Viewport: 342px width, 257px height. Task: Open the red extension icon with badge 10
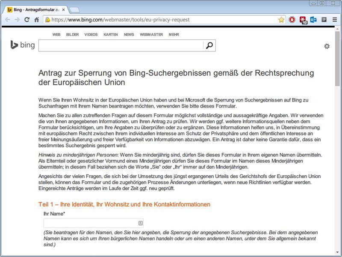[x=303, y=20]
